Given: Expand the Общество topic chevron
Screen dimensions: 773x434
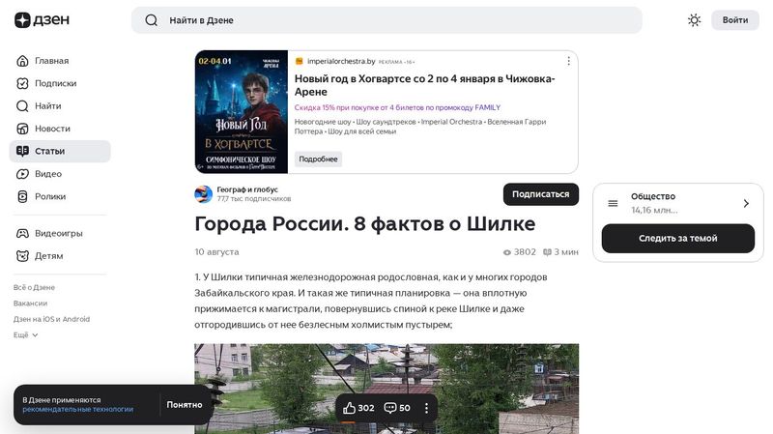Looking at the screenshot, I should click(x=746, y=203).
